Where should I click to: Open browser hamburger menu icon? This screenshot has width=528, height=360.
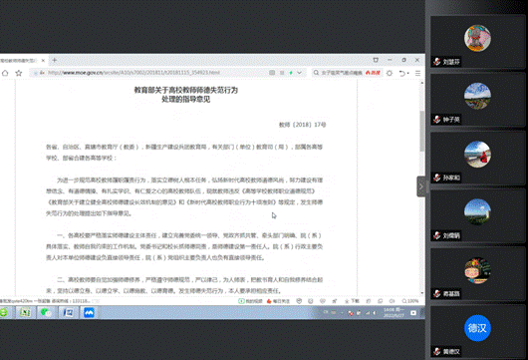tap(417, 73)
